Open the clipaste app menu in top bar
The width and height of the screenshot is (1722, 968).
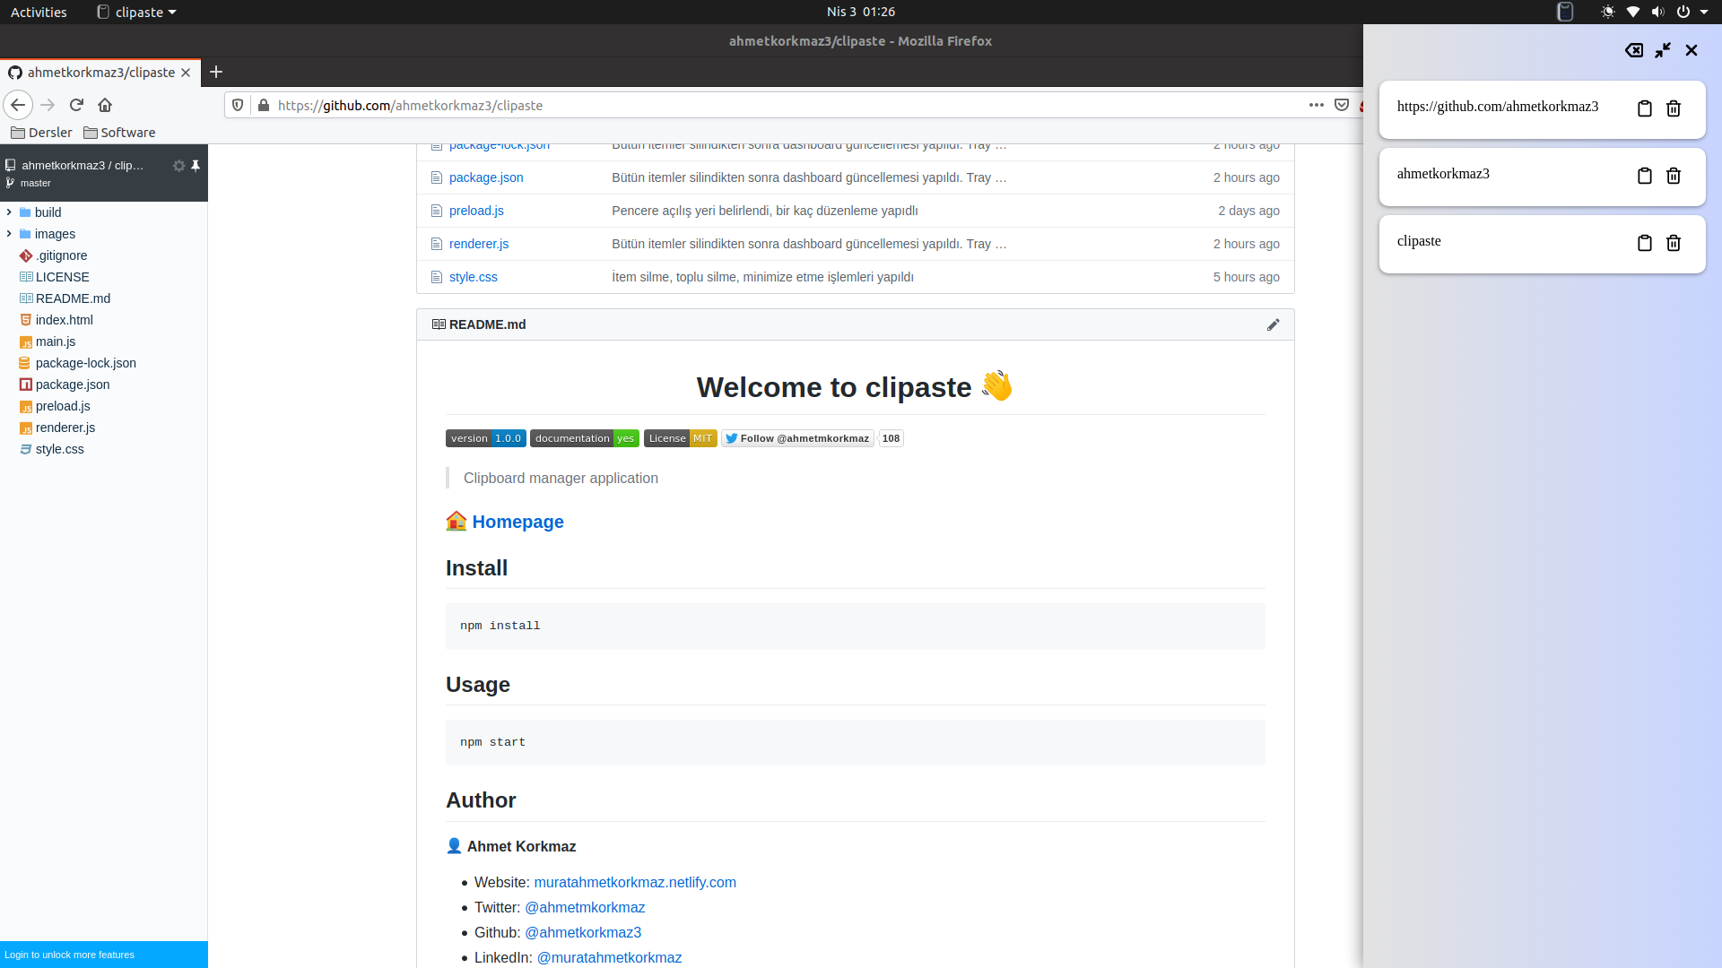[x=136, y=12]
